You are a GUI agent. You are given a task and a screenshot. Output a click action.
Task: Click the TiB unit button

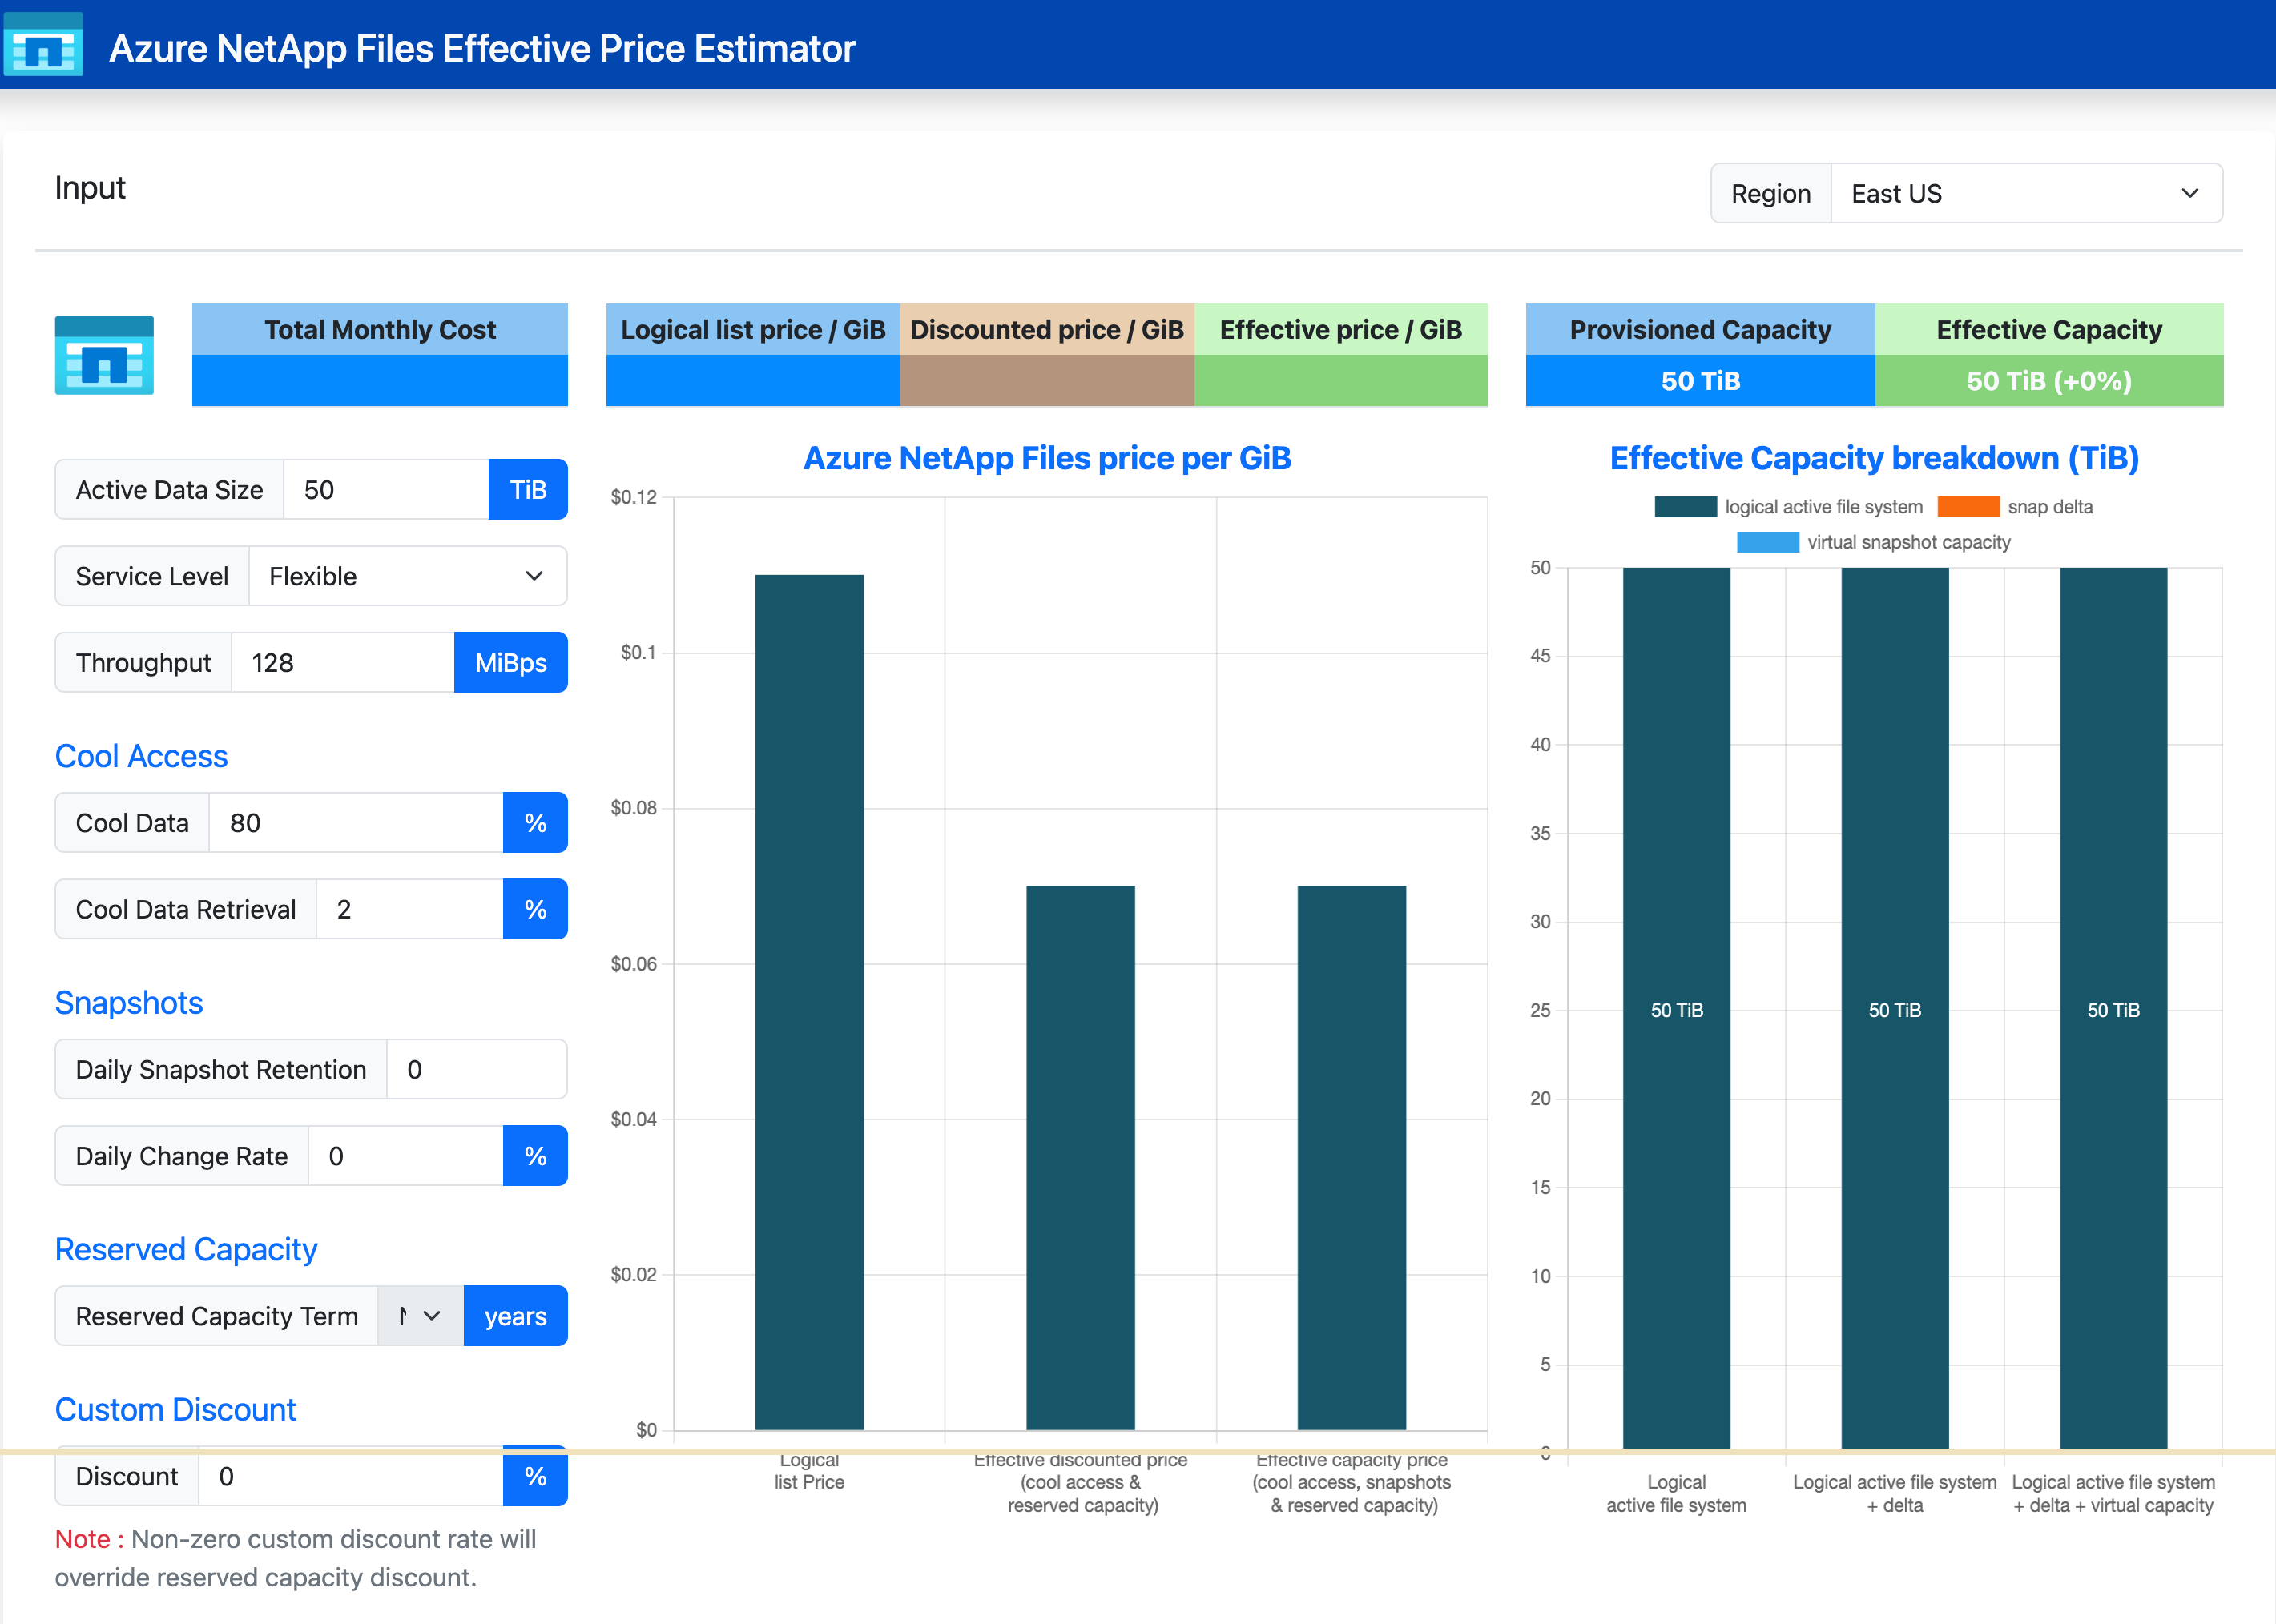tap(527, 490)
